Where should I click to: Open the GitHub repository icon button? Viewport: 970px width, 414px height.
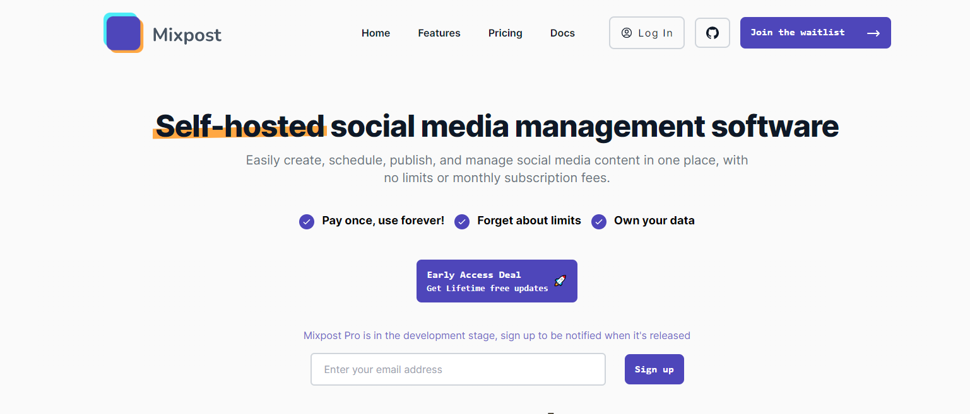point(713,33)
